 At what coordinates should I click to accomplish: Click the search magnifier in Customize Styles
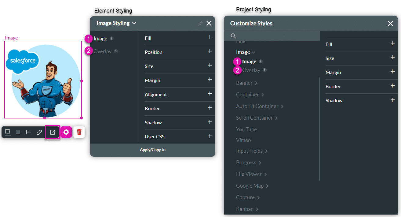pos(233,36)
